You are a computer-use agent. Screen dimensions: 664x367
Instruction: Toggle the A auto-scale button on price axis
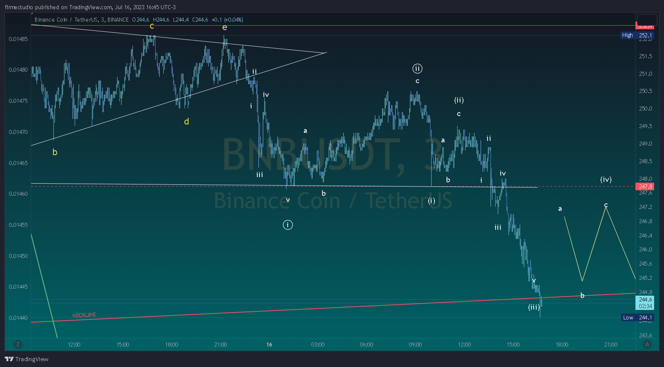[x=647, y=344]
